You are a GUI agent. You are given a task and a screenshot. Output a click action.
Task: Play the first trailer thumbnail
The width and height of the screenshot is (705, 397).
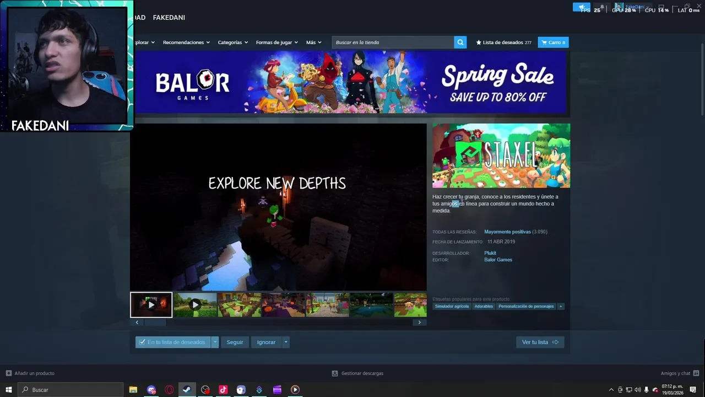(151, 305)
